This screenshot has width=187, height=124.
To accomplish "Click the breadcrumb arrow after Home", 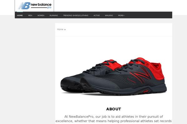I will pos(65,29).
